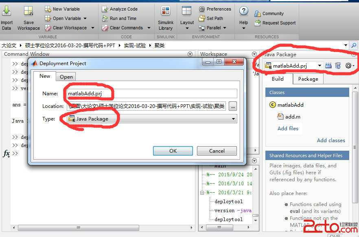Select version -java history entry
Screen dimensions: 359x237
(x=233, y=211)
